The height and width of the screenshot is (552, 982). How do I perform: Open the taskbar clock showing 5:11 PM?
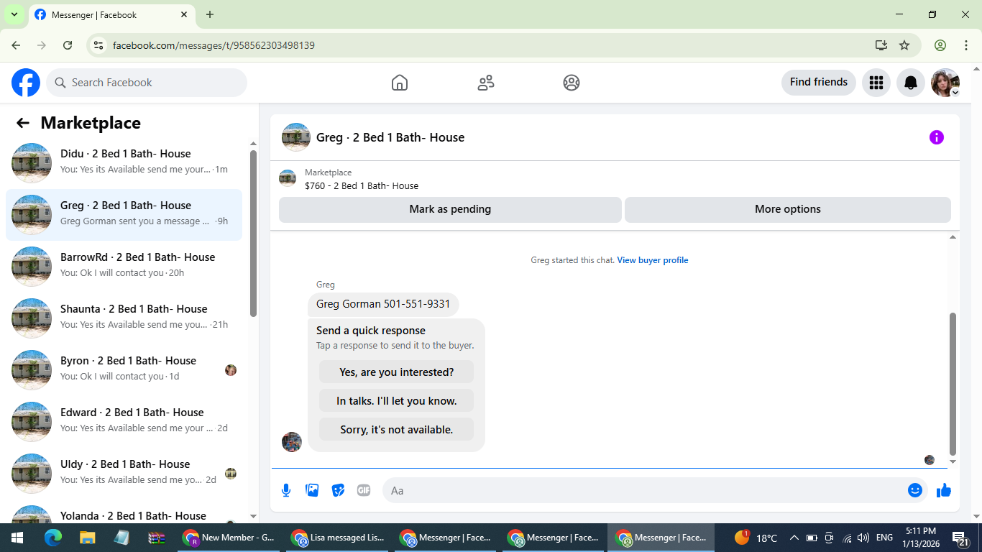point(921,538)
